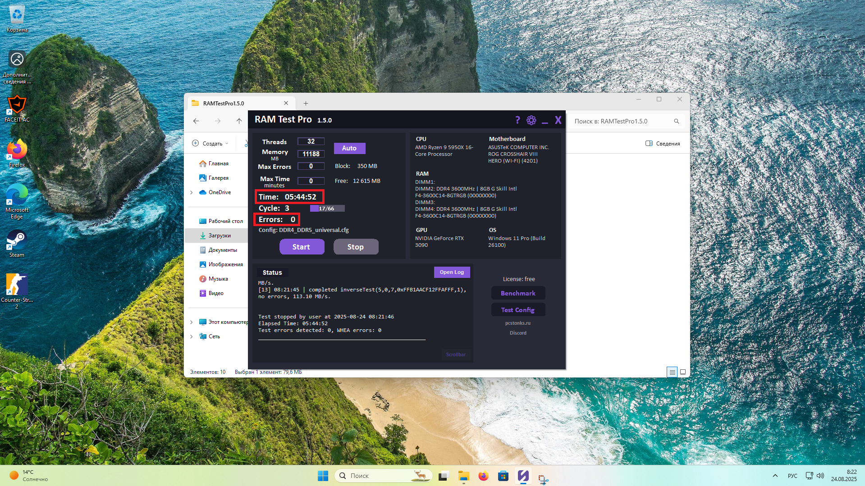Click the Scrollbar button in Status panel
865x486 pixels.
coord(456,354)
